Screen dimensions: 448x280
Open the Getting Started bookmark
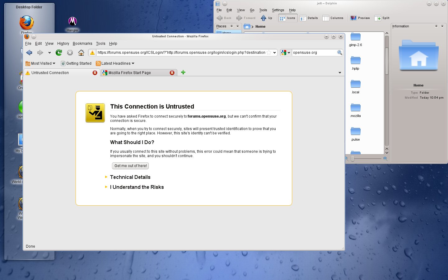click(76, 63)
